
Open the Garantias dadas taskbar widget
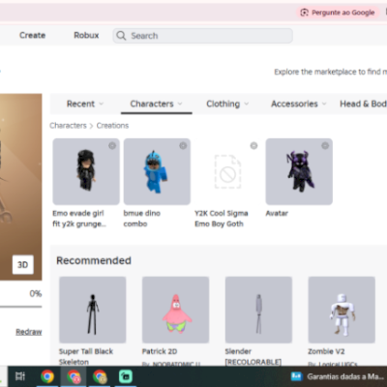[337, 376]
